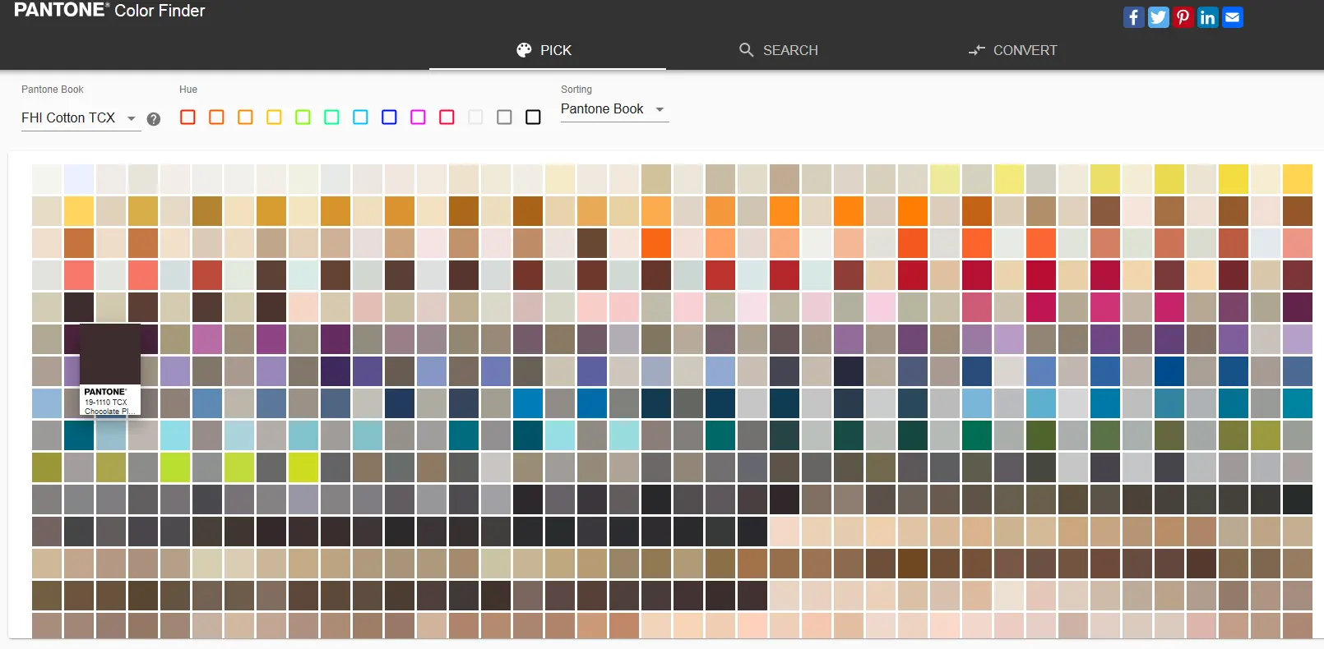The image size is (1324, 649).
Task: Pick the pale lavender-white swatch in top row
Action: coord(79,179)
